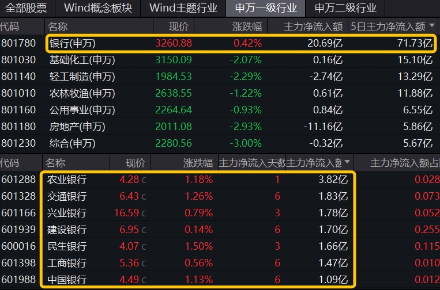Select the Wind主题行业 tab
Screen dimensions: 440x290
point(183,8)
